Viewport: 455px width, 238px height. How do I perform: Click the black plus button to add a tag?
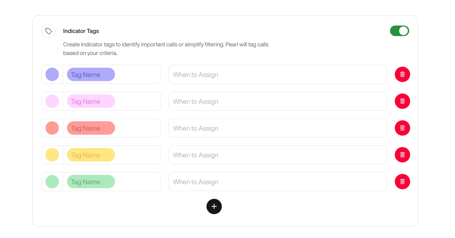point(214,206)
